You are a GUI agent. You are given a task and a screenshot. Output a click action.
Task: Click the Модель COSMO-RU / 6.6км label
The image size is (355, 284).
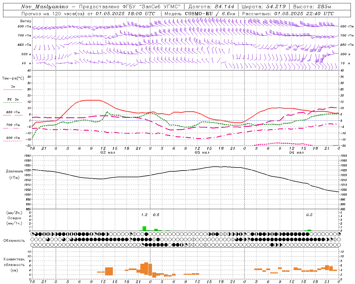click(200, 14)
